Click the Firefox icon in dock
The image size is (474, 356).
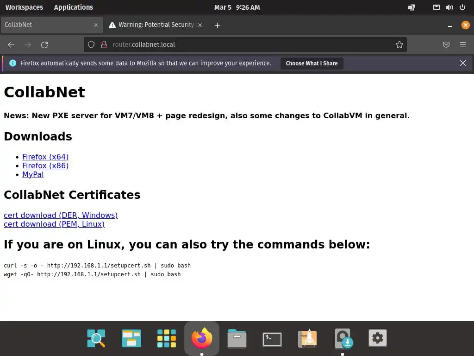tap(202, 337)
